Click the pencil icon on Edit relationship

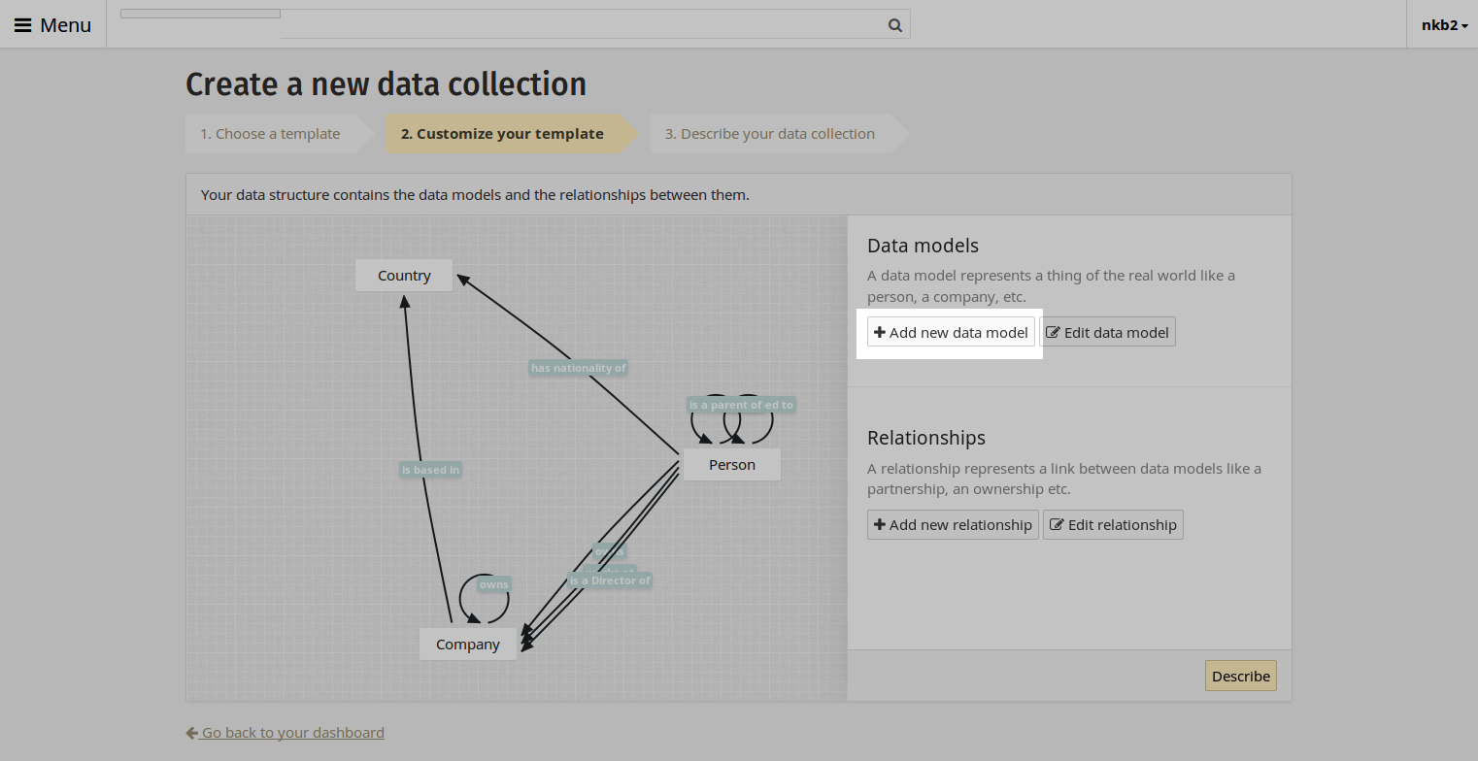click(x=1057, y=524)
